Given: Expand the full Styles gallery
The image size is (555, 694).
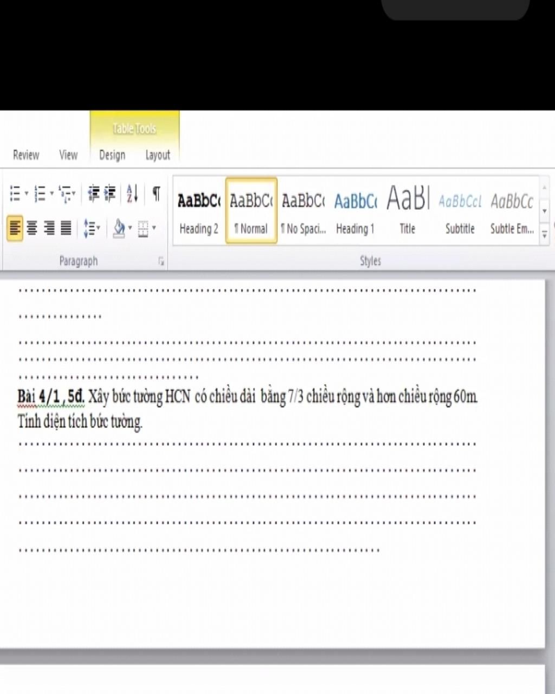Looking at the screenshot, I should (x=544, y=234).
